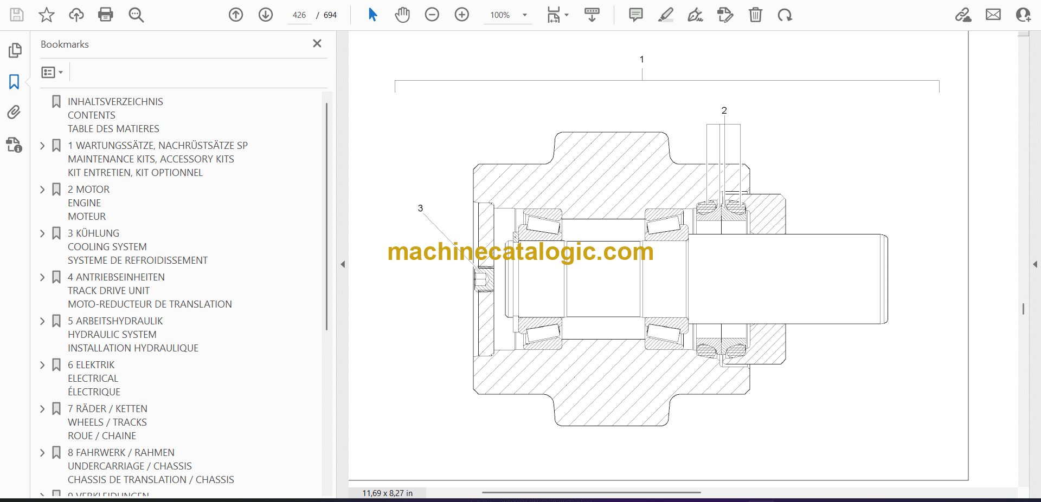Expand the 6 ELEKTRIK bookmark
This screenshot has width=1041, height=502.
pos(42,365)
